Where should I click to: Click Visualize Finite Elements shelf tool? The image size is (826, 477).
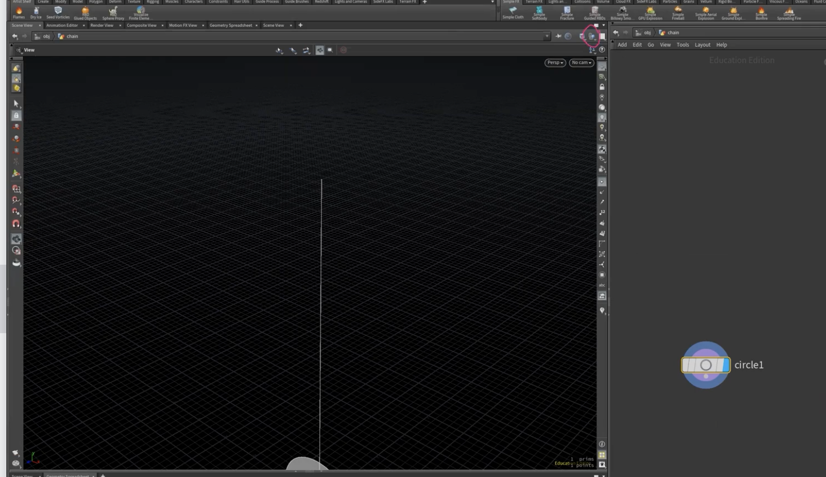140,13
